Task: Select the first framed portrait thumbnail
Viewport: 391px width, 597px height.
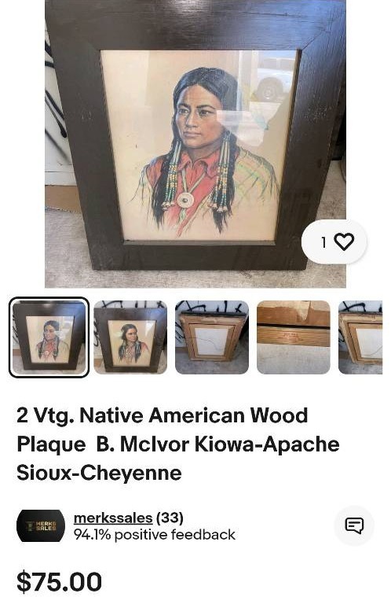Action: point(49,337)
